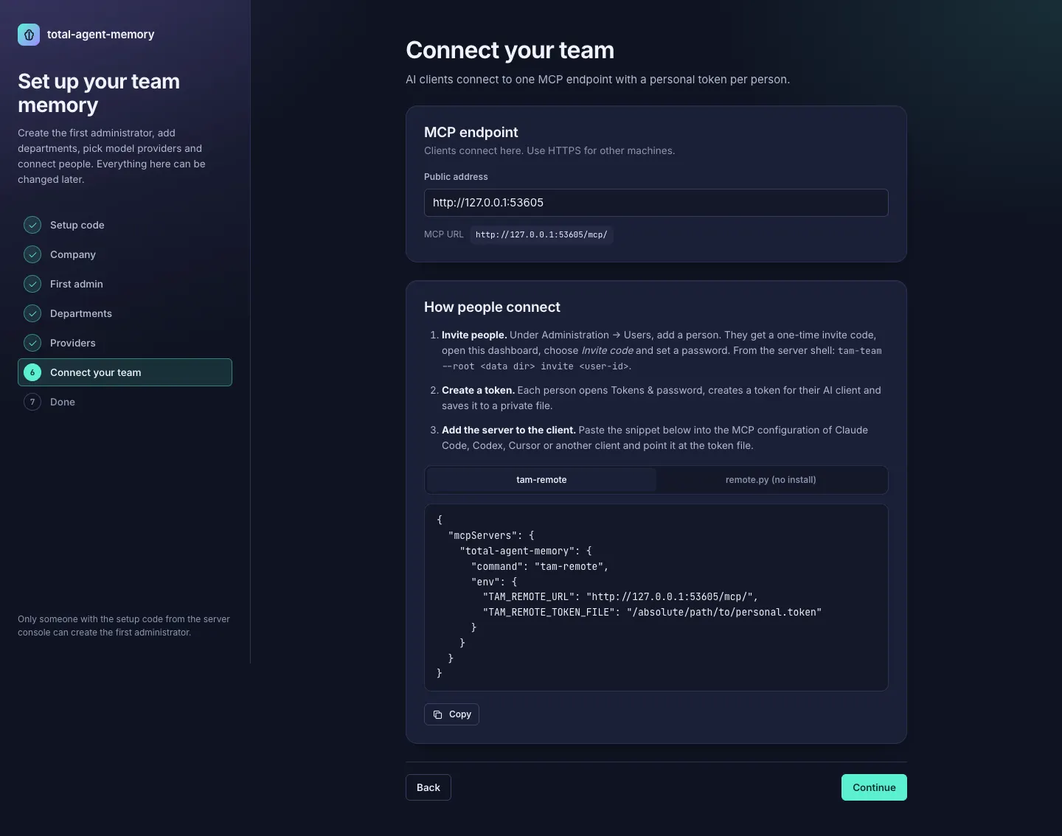Open the Done step
The width and height of the screenshot is (1062, 836).
pyautogui.click(x=125, y=402)
